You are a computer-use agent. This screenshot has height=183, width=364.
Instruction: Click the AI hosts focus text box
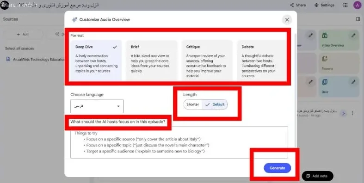179,142
